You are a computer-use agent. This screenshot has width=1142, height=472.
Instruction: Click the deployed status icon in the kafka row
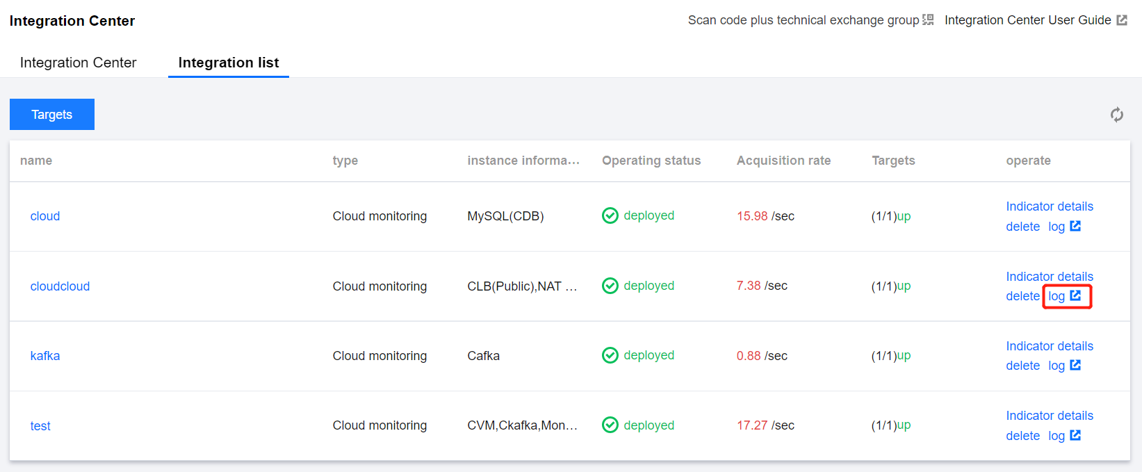pos(610,355)
